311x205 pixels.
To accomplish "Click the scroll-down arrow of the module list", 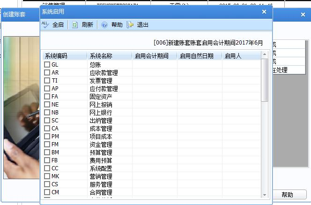I will [x=265, y=195].
